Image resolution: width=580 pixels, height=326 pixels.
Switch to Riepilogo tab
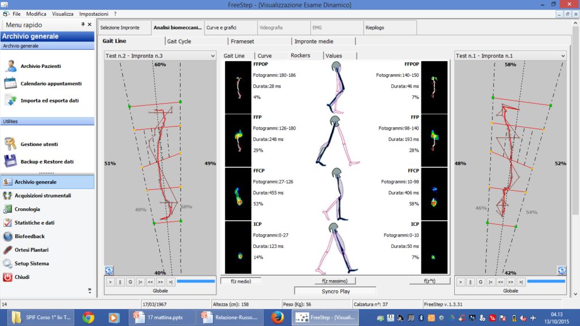pos(390,28)
